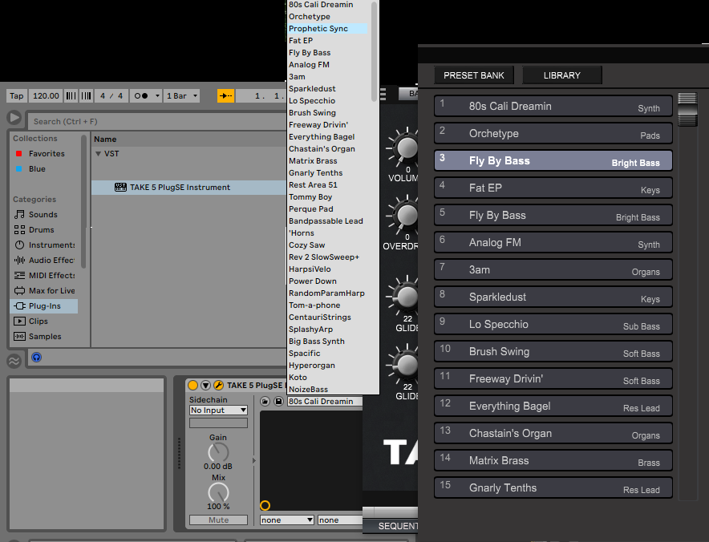Toggle the sidechain Mute button
The width and height of the screenshot is (709, 542).
(x=218, y=520)
